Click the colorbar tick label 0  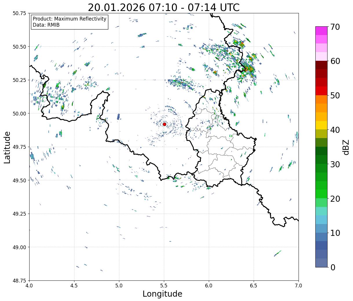pos(333,267)
